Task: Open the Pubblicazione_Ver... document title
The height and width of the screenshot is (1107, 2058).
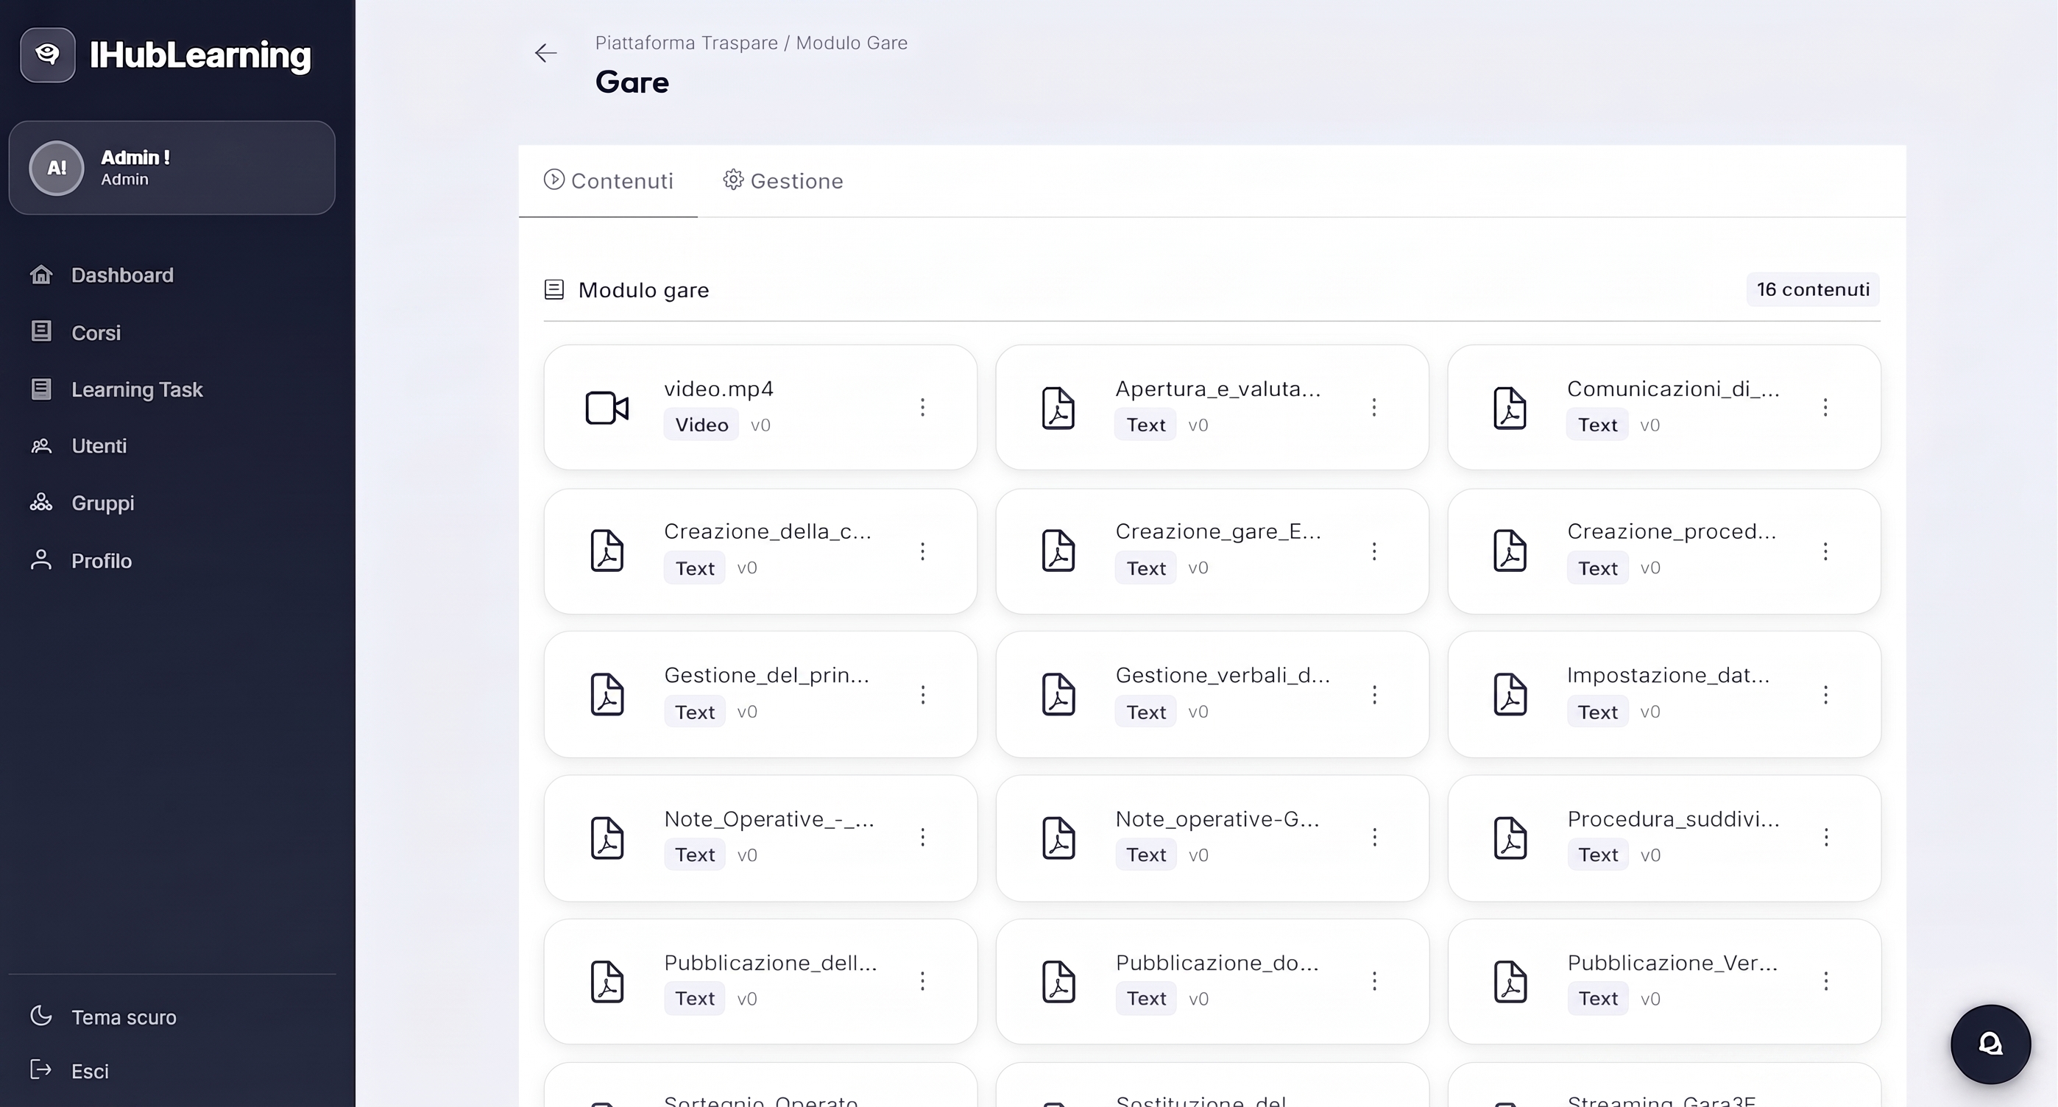Action: tap(1672, 963)
